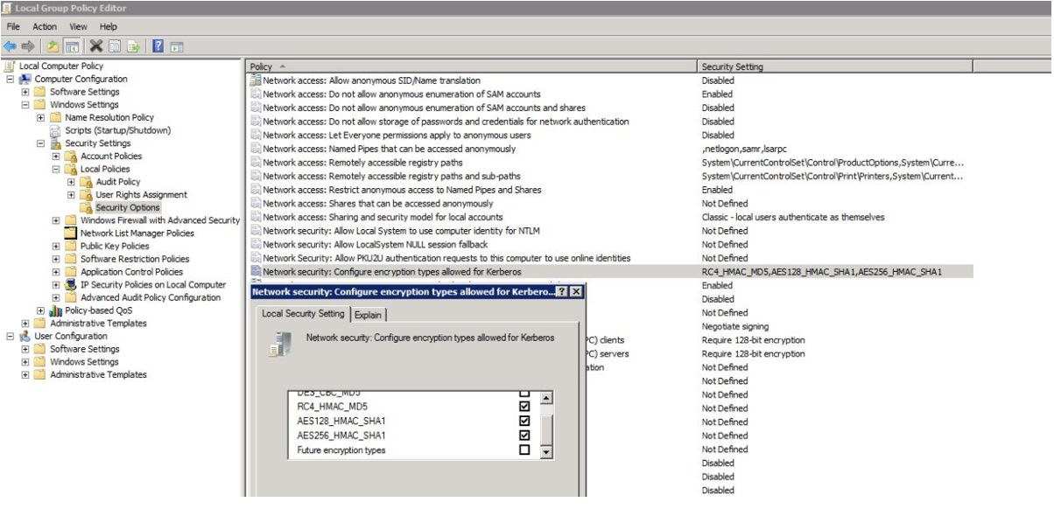Enable the Future encryption types checkbox
The image size is (1054, 523).
coord(524,450)
